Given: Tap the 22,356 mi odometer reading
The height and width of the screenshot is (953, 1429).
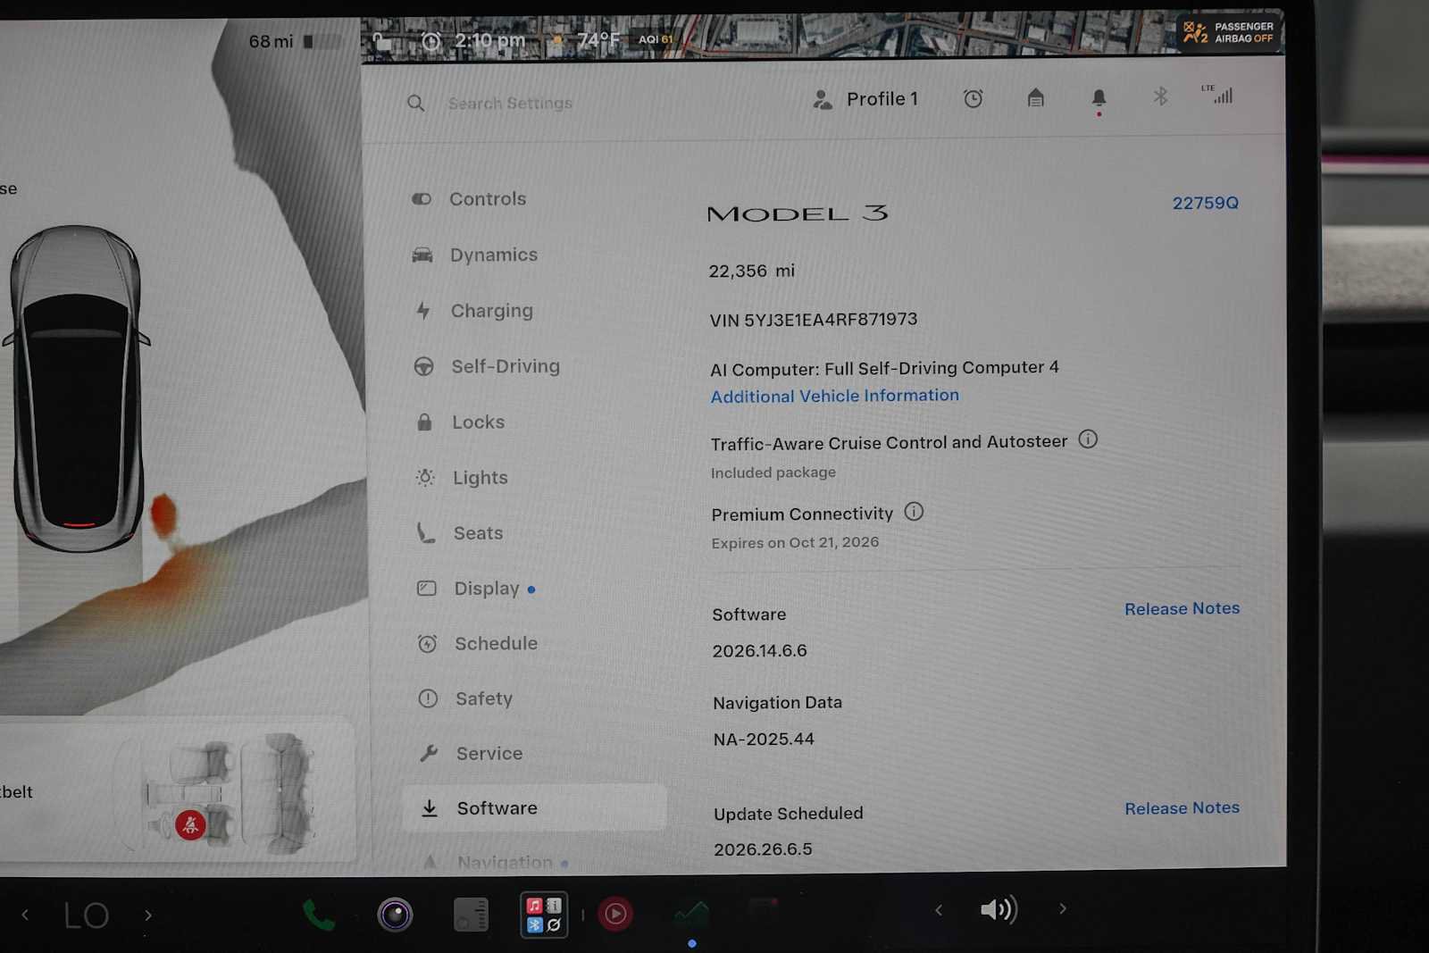Looking at the screenshot, I should pyautogui.click(x=751, y=271).
